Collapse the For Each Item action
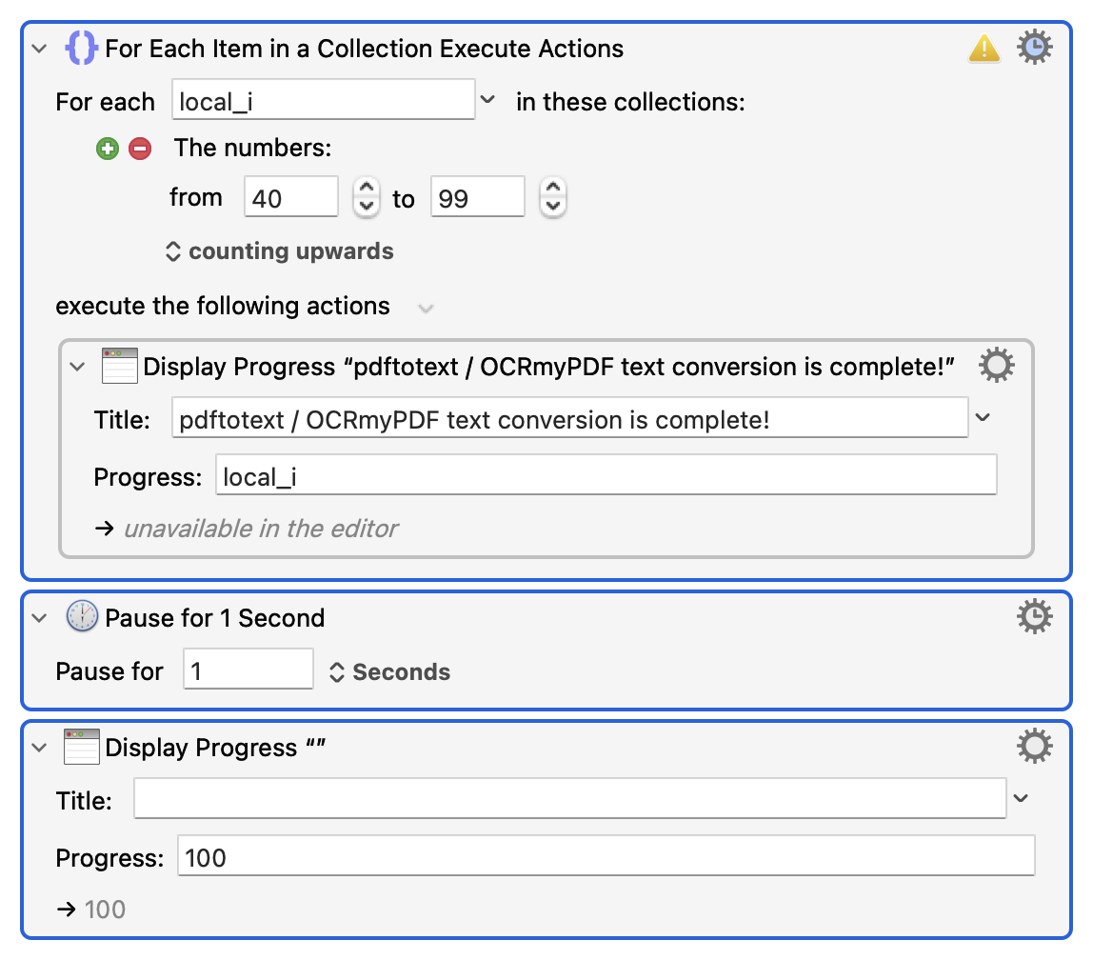Screen dimensions: 1093x960 39,48
